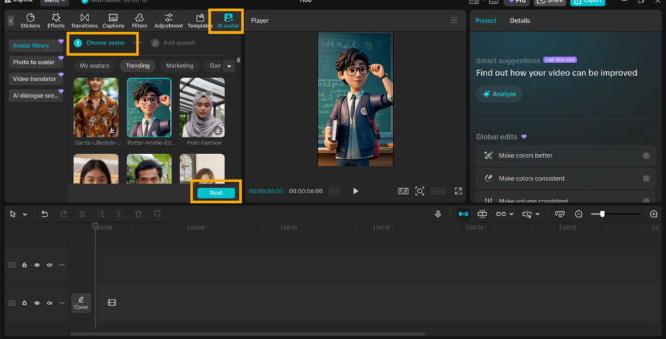The image size is (666, 339).
Task: Click the Next button
Action: pos(216,193)
